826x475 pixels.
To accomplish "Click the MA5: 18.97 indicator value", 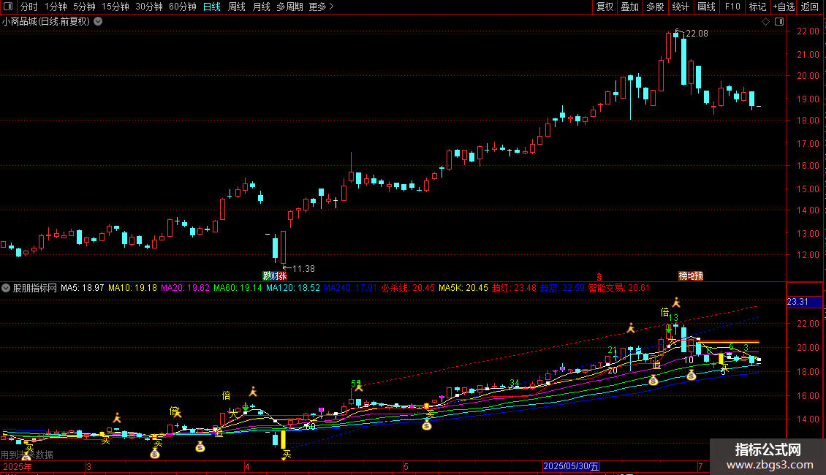I will tap(82, 288).
